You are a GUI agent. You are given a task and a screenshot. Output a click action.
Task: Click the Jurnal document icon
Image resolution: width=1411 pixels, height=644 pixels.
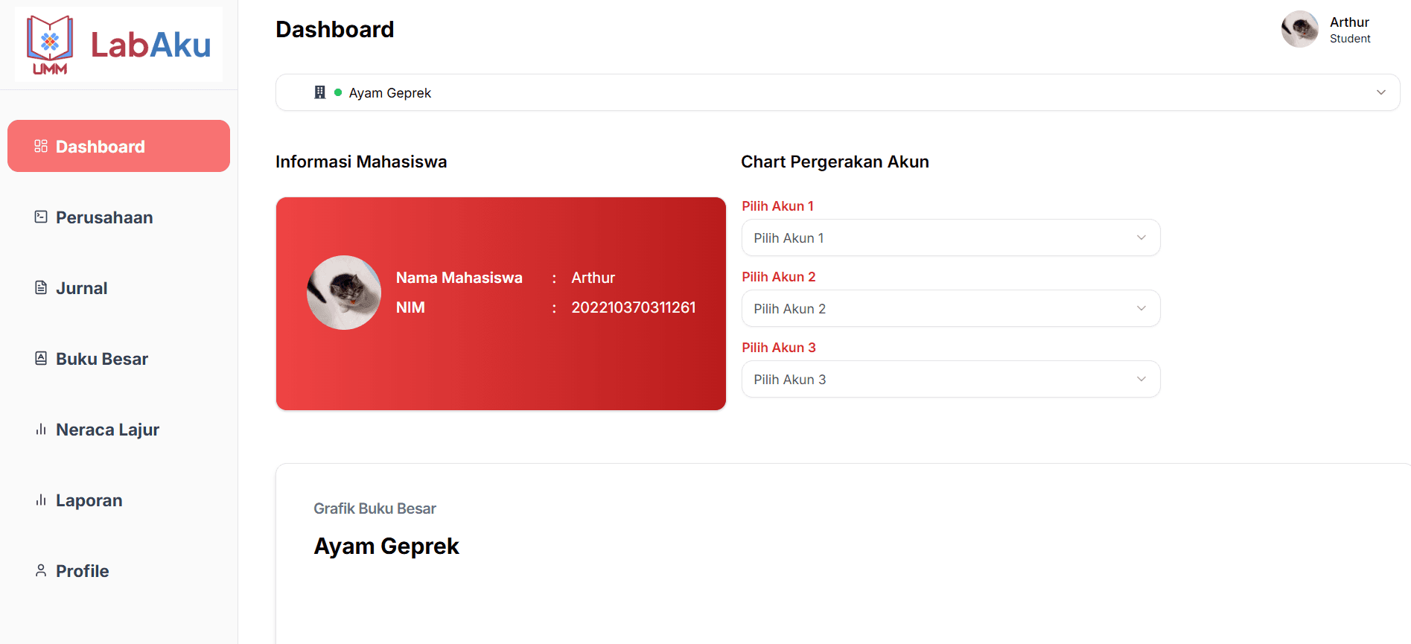click(x=41, y=287)
